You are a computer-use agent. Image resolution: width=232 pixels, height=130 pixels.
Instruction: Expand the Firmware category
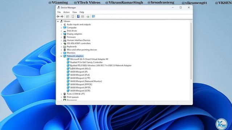[x=61, y=37]
